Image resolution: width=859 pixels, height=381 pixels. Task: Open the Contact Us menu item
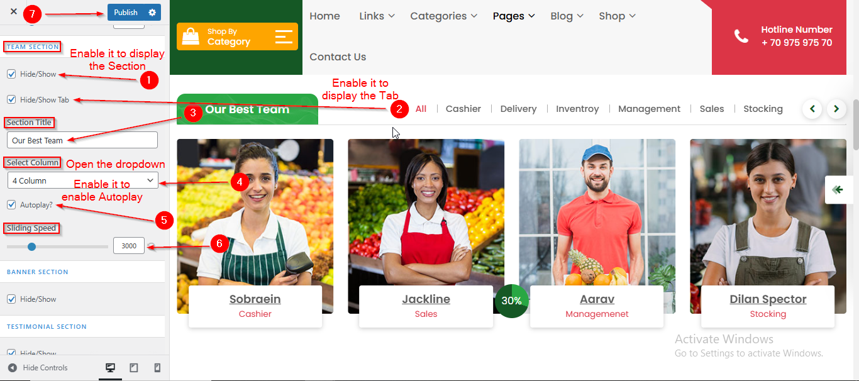coord(338,57)
